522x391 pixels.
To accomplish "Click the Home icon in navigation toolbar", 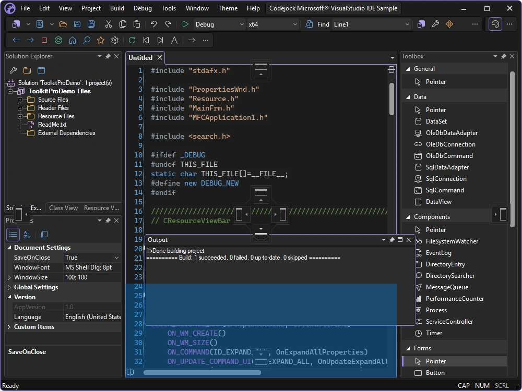I will coord(72,40).
